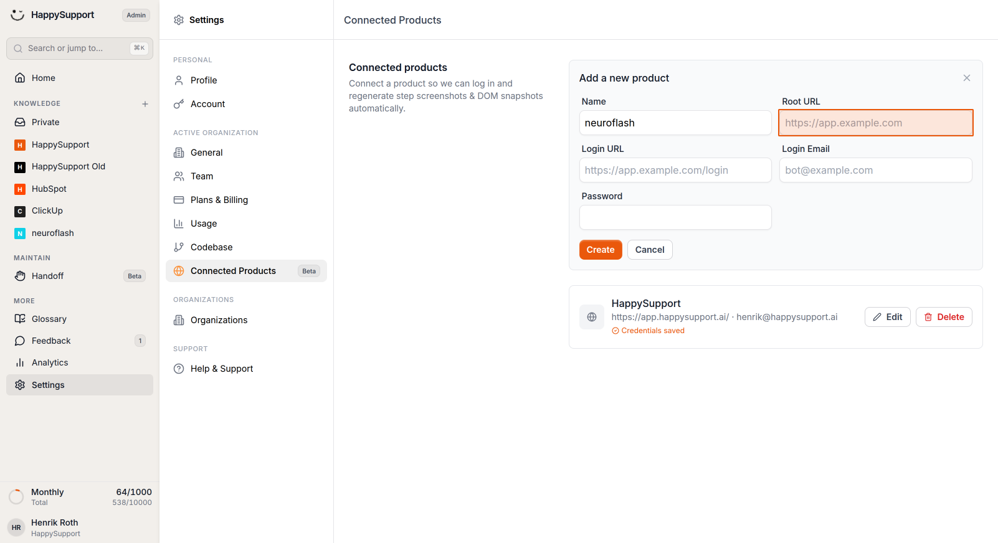Click the globe icon on HappySupport product card
This screenshot has height=543, width=998.
click(592, 317)
